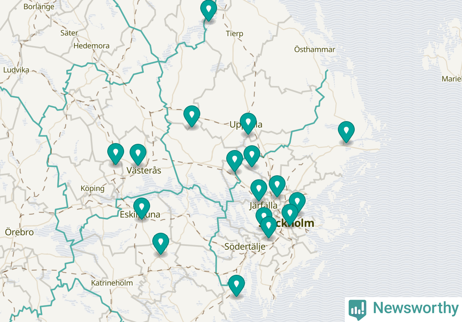
Task: Select the easternmost coastal map pin
Action: coord(346,131)
